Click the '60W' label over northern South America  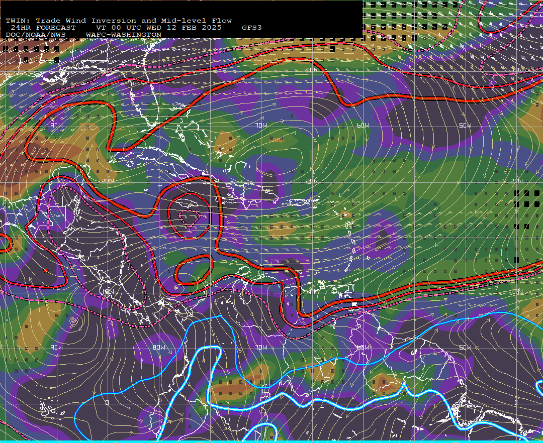[364, 347]
